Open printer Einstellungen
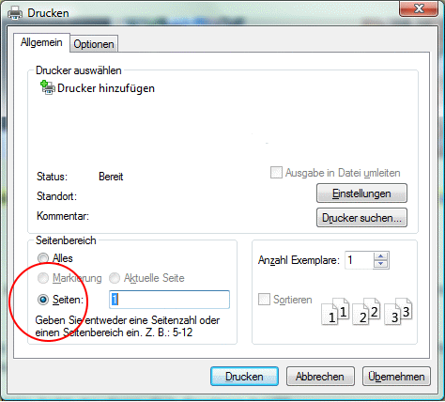Screen dimensions: 445x402 [361, 193]
